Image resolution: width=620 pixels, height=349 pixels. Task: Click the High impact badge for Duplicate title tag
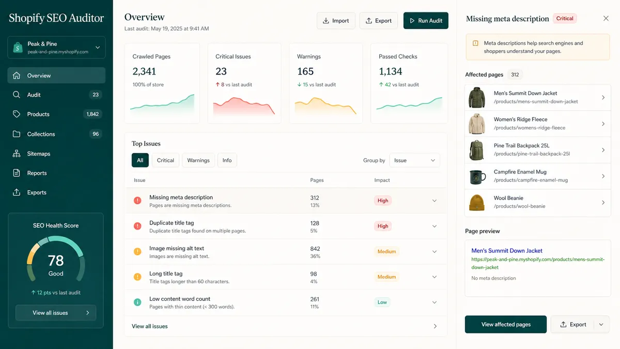pyautogui.click(x=383, y=226)
